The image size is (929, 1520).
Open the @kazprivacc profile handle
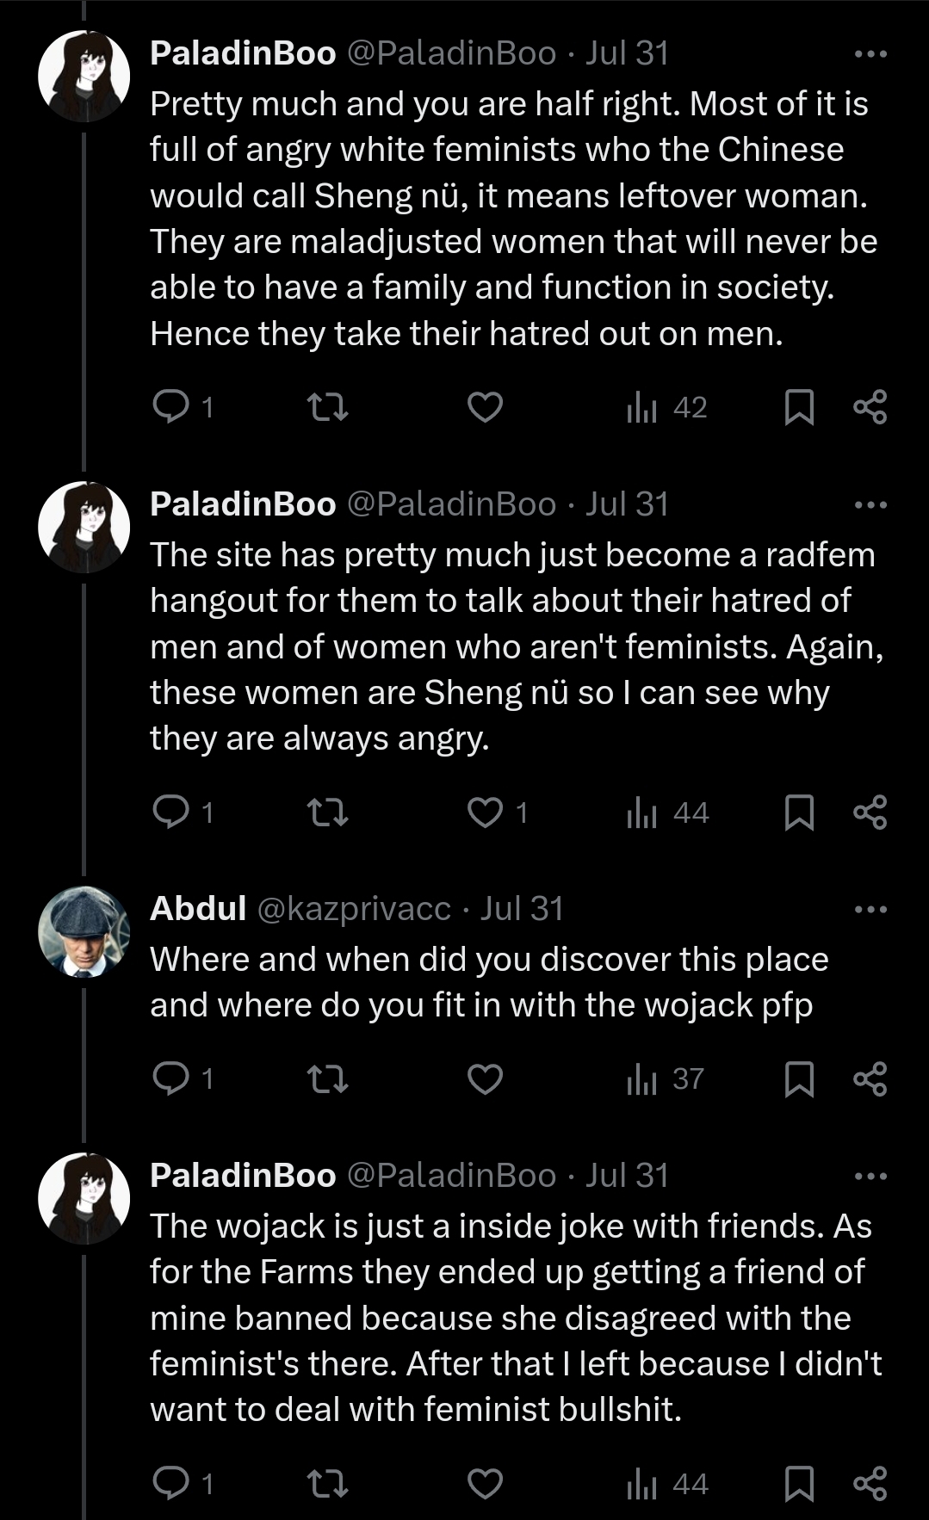[353, 909]
